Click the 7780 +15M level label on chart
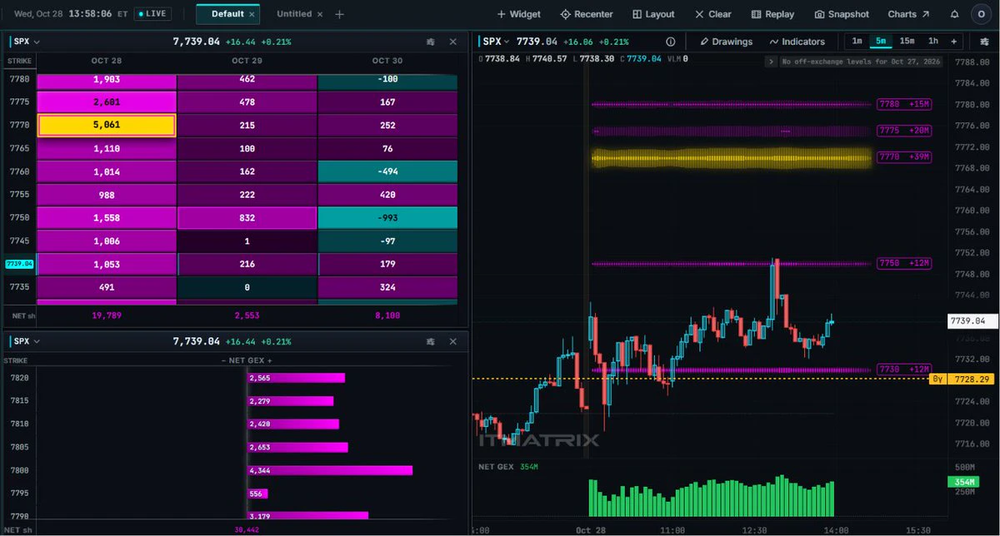This screenshot has height=536, width=1000. 902,105
